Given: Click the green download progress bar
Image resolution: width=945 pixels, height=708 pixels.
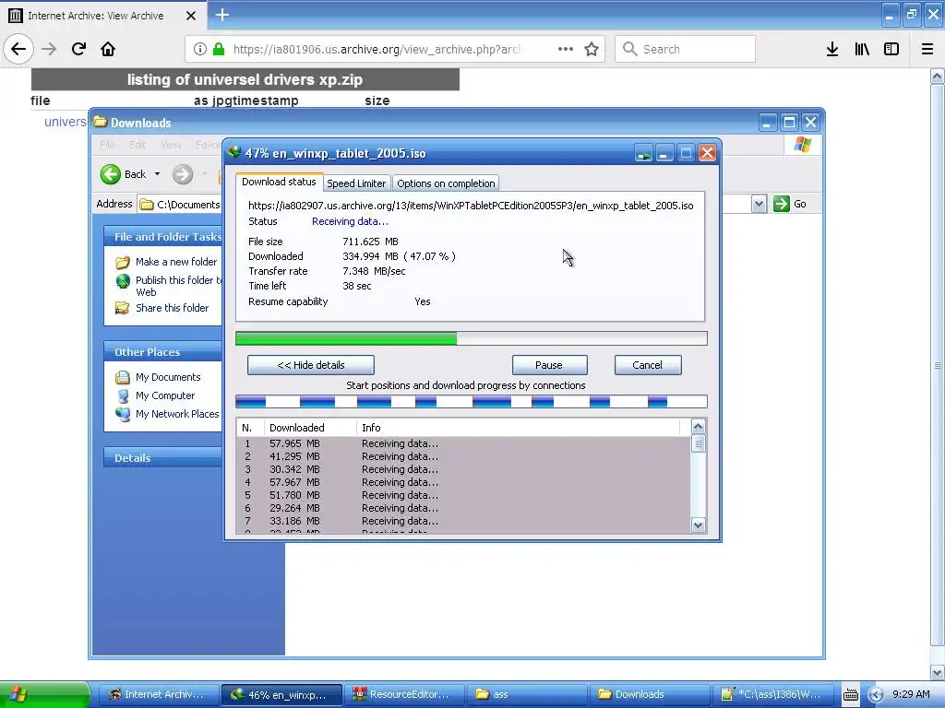Looking at the screenshot, I should point(471,339).
